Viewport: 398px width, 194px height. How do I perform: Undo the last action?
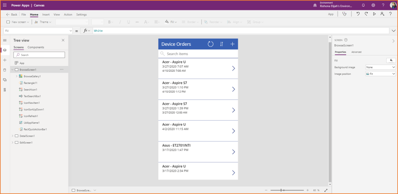pos(358,14)
